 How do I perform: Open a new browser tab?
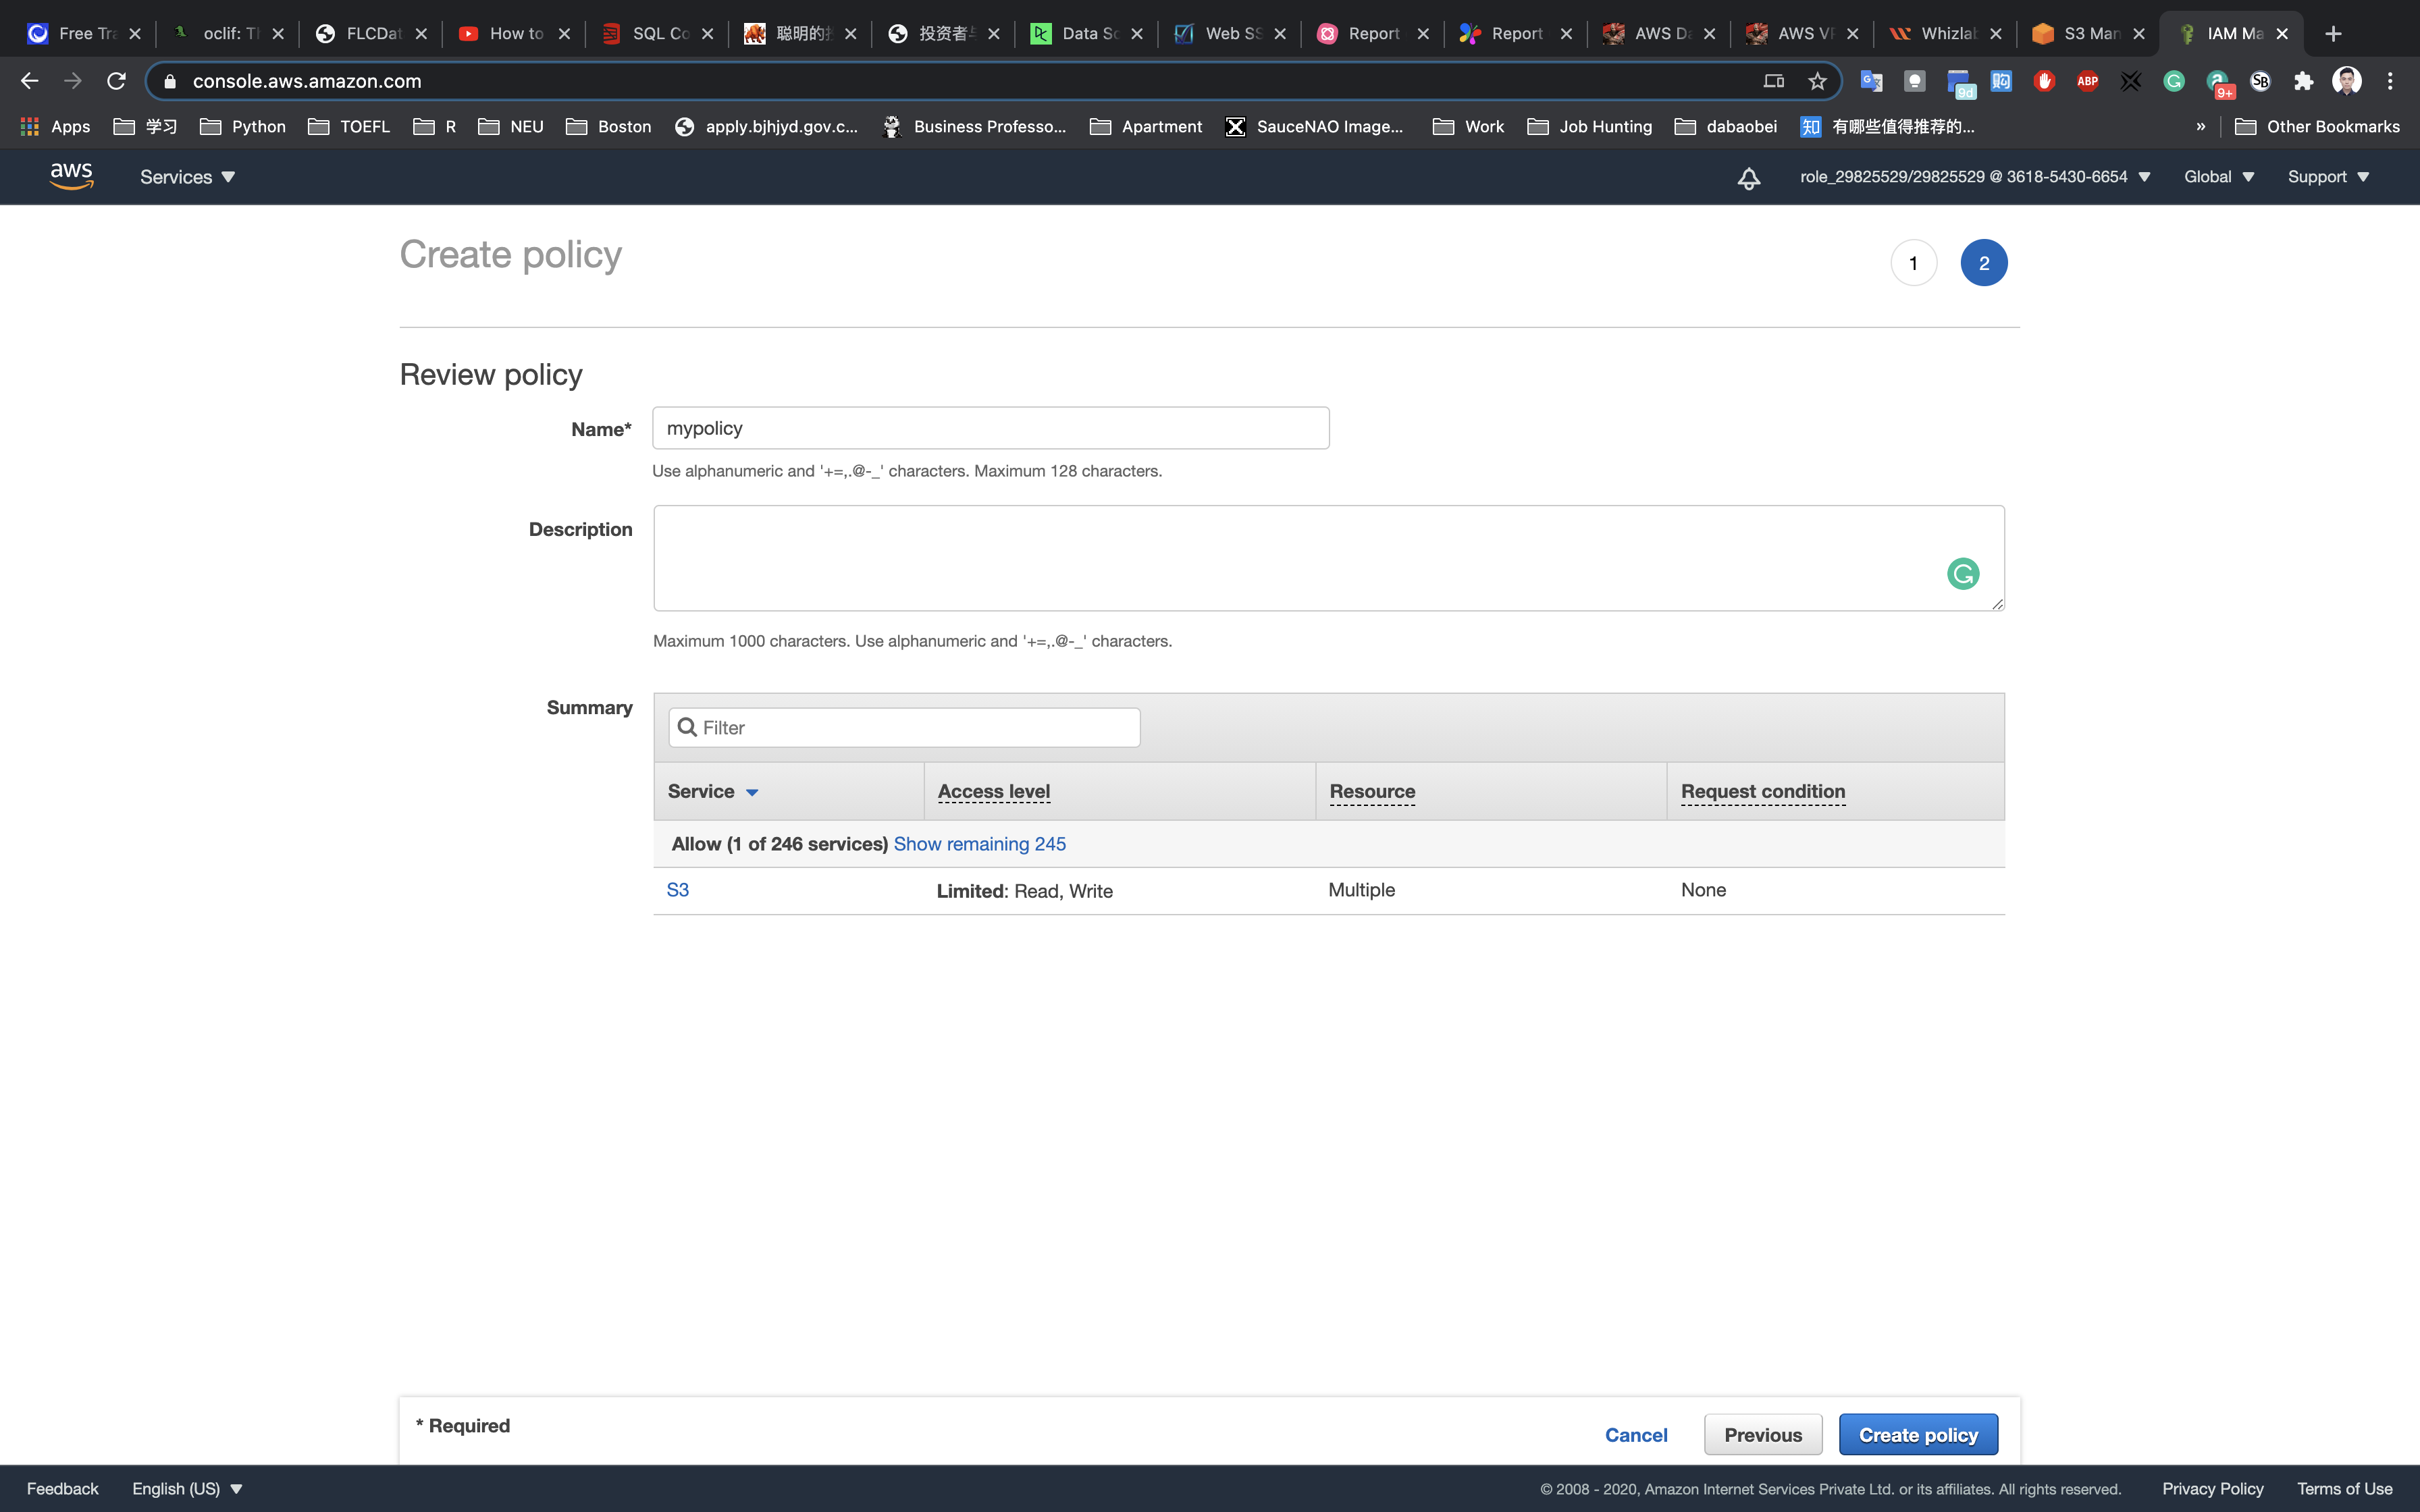tap(2333, 34)
